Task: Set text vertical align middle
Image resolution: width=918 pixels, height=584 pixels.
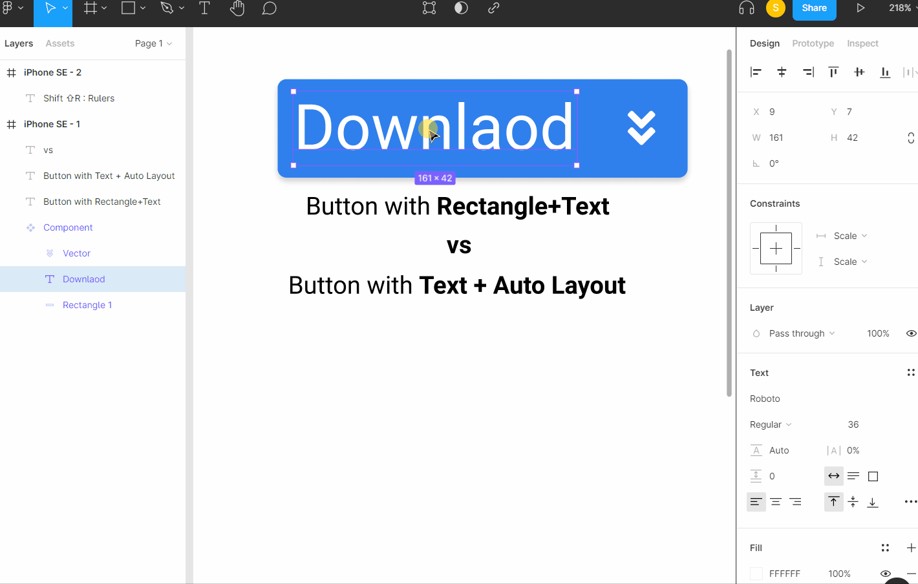Action: click(853, 502)
